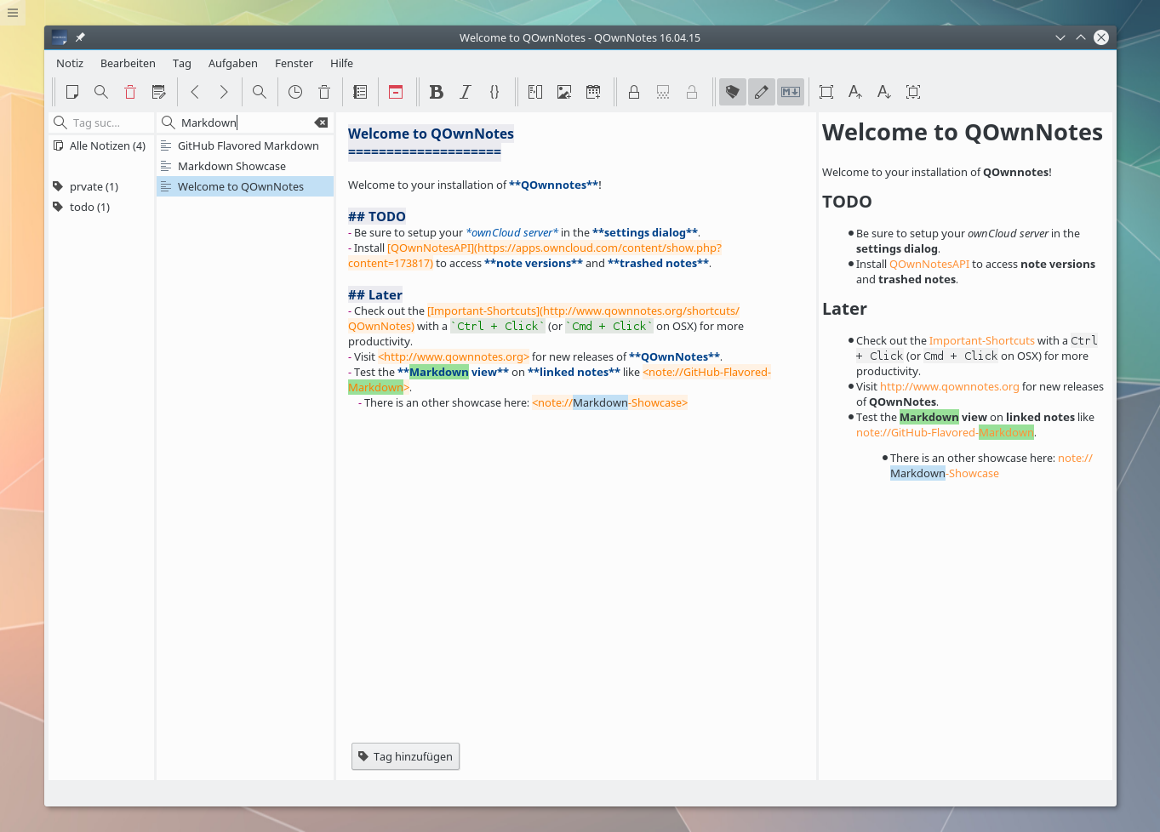Move the current note to trash
This screenshot has width=1160, height=832.
point(129,92)
